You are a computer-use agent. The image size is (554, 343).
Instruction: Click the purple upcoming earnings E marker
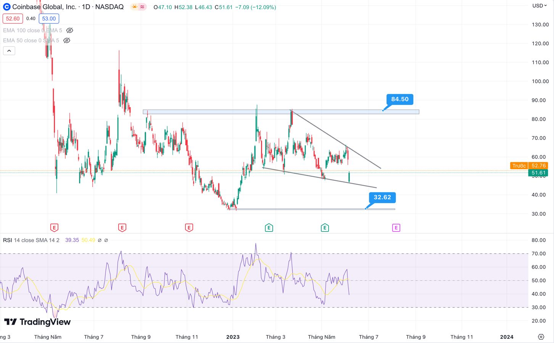(x=396, y=228)
